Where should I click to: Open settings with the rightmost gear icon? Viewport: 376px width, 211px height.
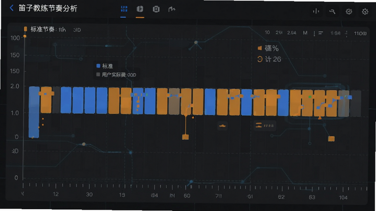(x=365, y=11)
